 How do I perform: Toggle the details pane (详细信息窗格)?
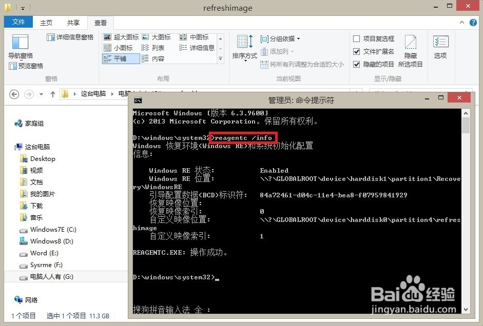tap(70, 37)
